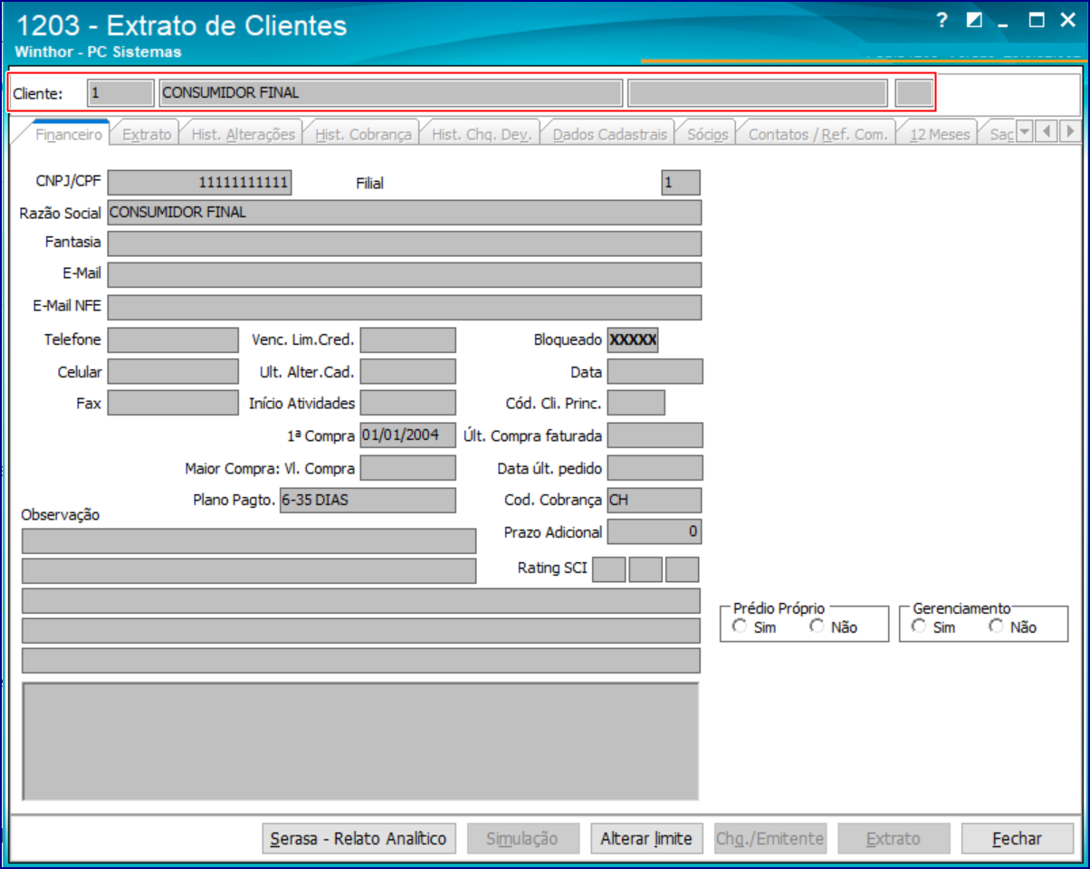Click the Últ. Compra faturada field
1090x869 pixels.
[655, 435]
